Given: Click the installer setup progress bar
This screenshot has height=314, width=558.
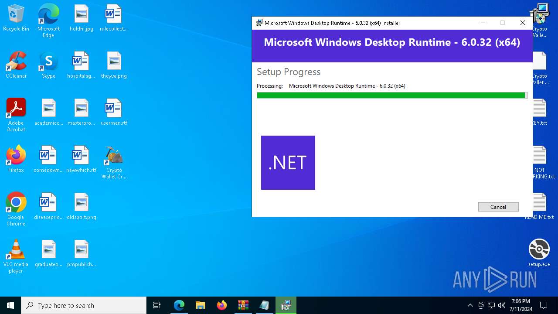Looking at the screenshot, I should point(392,95).
